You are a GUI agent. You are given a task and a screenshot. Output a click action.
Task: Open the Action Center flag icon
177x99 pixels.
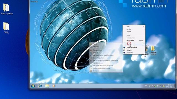click(x=152, y=86)
